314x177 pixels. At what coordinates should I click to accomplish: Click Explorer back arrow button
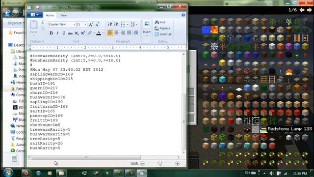(x=7, y=13)
